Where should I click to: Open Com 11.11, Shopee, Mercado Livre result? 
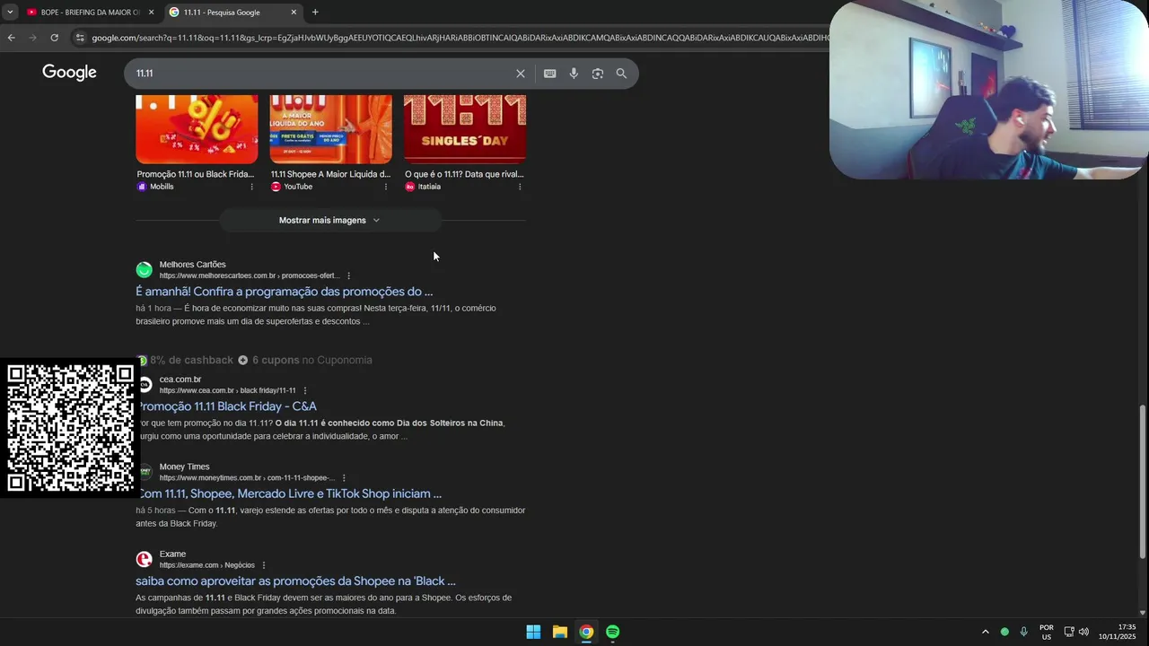pos(290,493)
